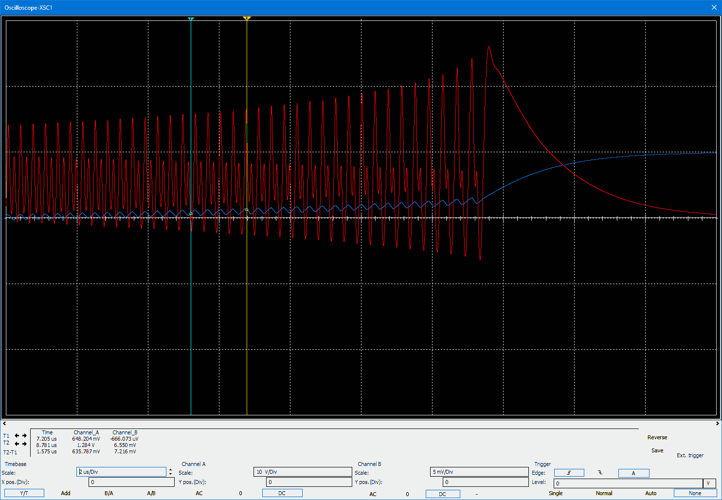Open Channel B scale field 5 mV/Div
This screenshot has width=722, height=500.
click(x=479, y=472)
